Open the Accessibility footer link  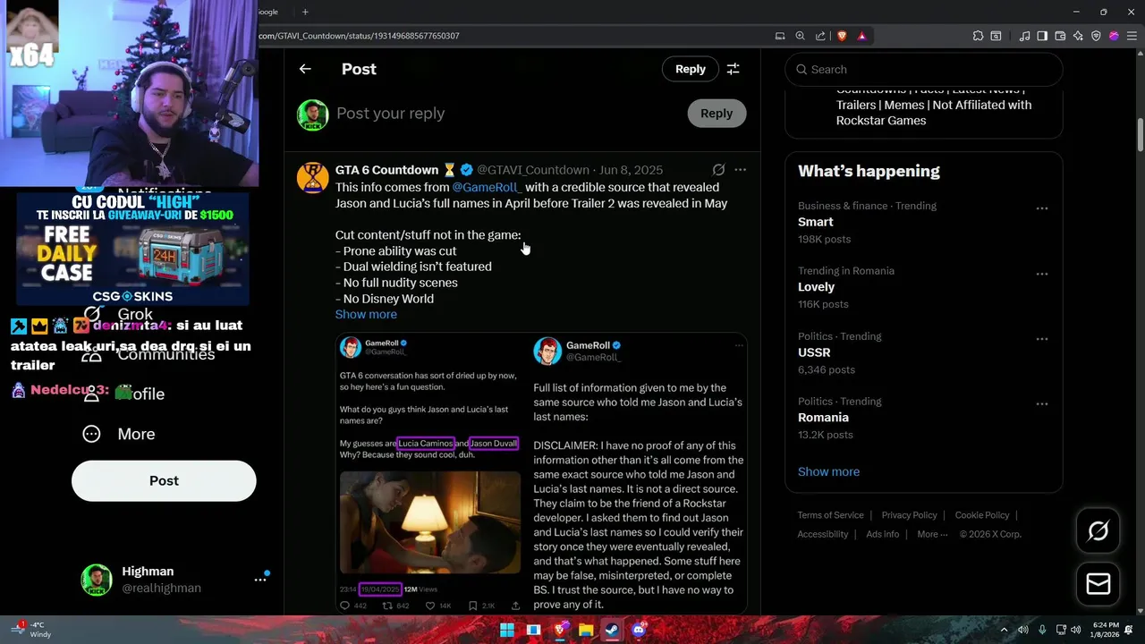(823, 534)
